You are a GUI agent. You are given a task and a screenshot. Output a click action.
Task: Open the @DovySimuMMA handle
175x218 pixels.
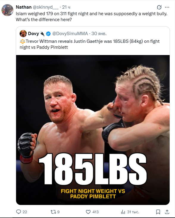click(x=70, y=34)
